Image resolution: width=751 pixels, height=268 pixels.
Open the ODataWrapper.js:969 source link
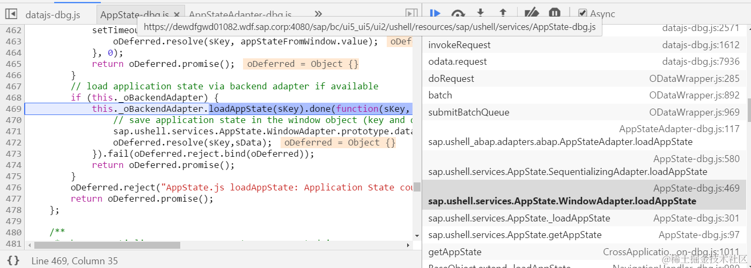point(694,112)
